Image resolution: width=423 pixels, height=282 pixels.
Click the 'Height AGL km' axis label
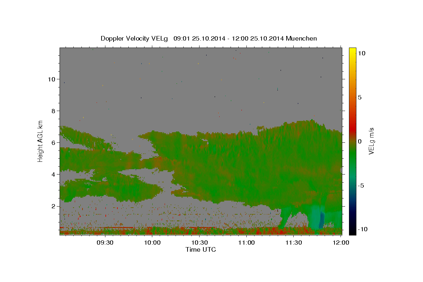point(41,141)
